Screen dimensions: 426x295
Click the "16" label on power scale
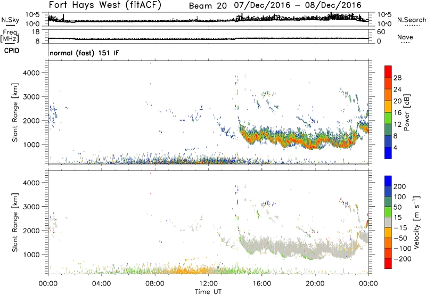[x=397, y=113]
